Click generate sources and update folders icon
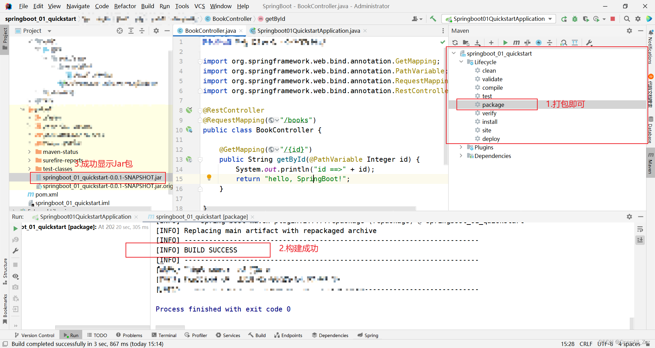655x348 pixels. pos(466,43)
